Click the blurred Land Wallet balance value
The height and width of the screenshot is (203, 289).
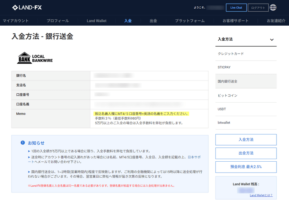point(246,190)
